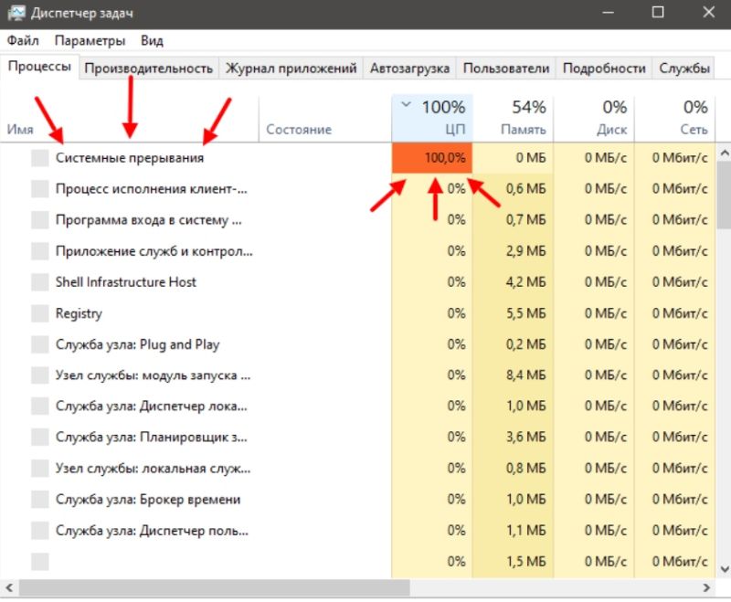
Task: Open the Файл menu
Action: pos(23,41)
